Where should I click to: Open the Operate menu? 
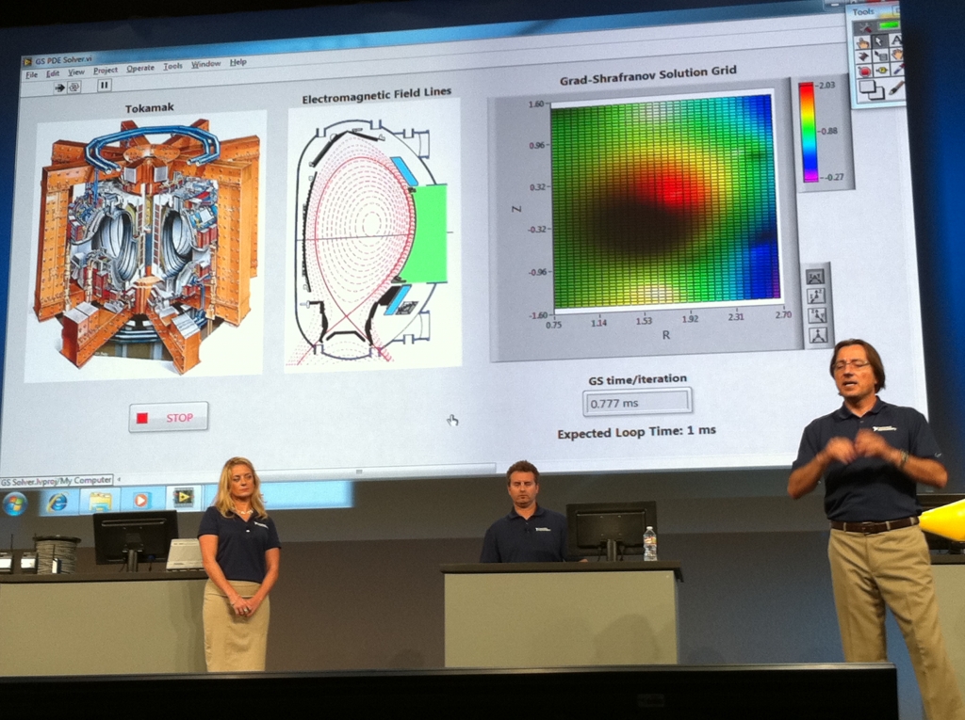click(x=140, y=69)
